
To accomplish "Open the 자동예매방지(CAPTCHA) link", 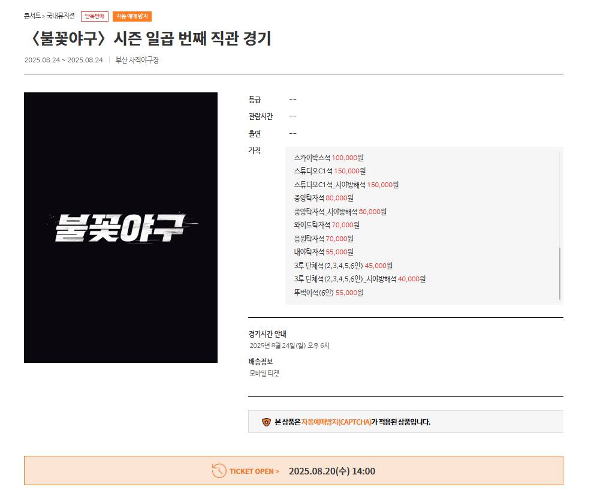I will 336,422.
